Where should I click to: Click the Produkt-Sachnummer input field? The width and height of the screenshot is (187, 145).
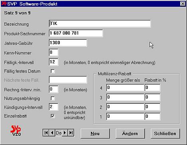76,33
